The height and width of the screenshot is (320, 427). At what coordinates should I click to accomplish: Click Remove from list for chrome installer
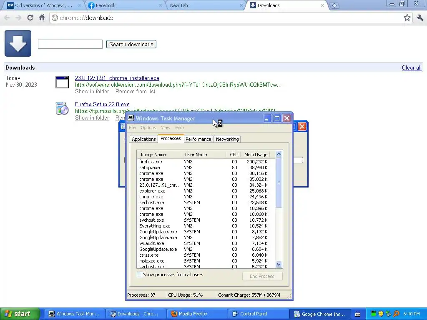tap(136, 91)
